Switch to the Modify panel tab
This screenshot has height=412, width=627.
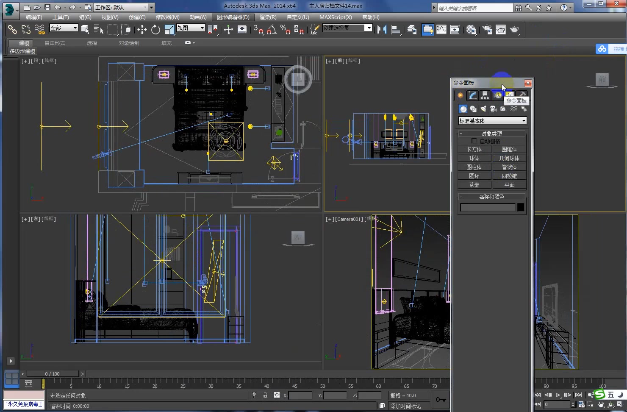[x=472, y=95]
